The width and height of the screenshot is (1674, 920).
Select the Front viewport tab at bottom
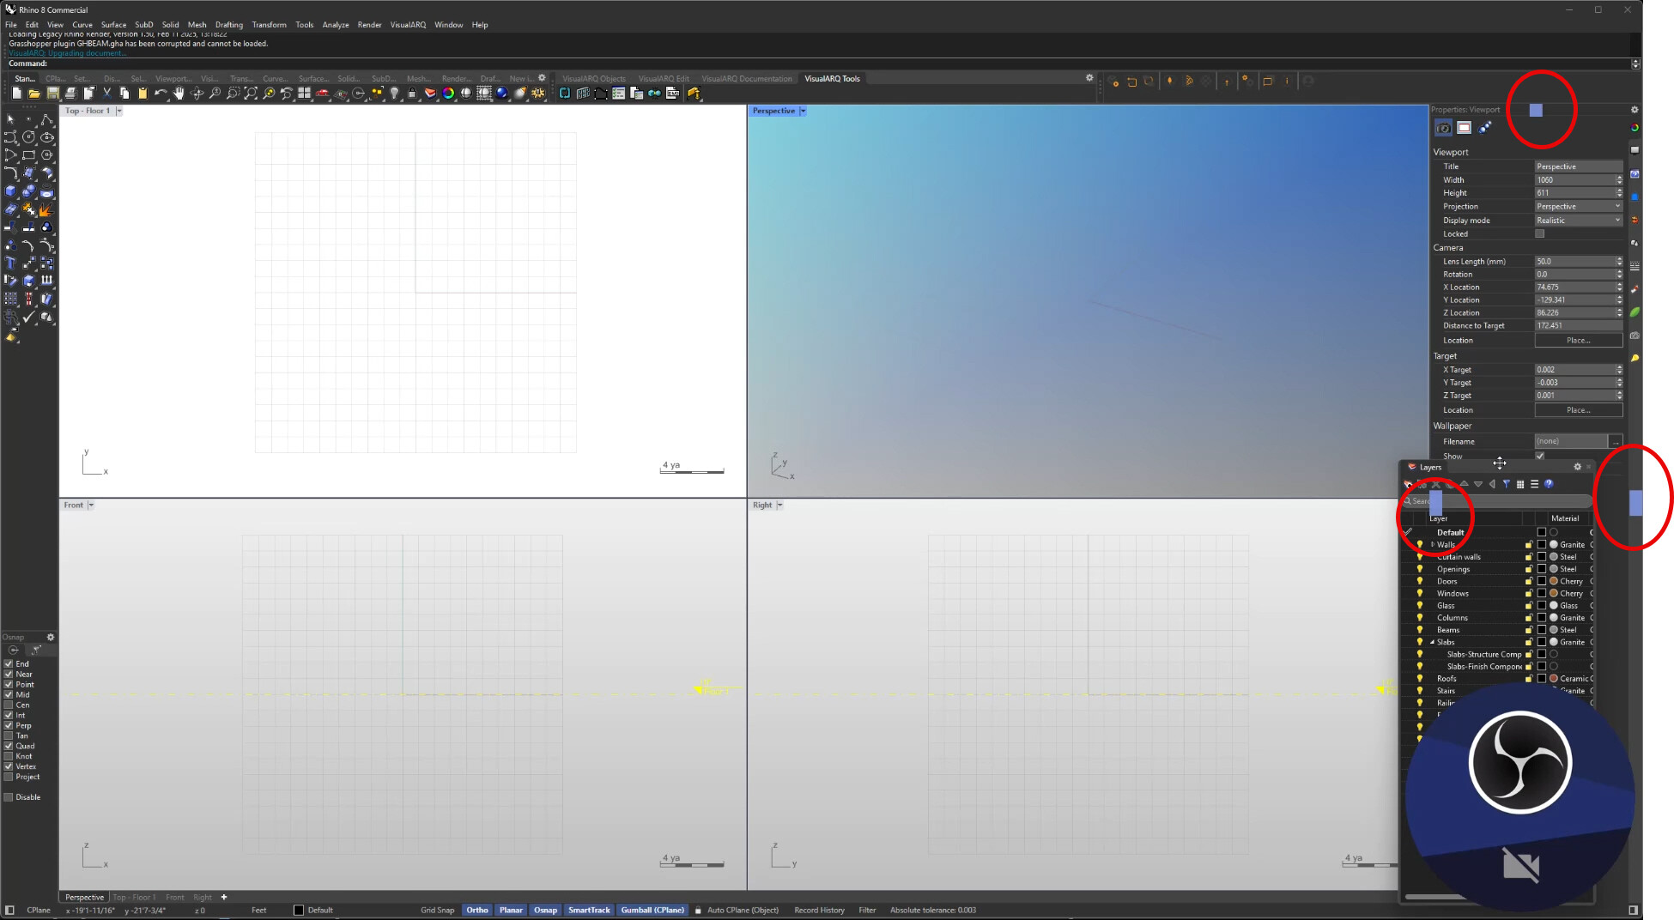(175, 898)
